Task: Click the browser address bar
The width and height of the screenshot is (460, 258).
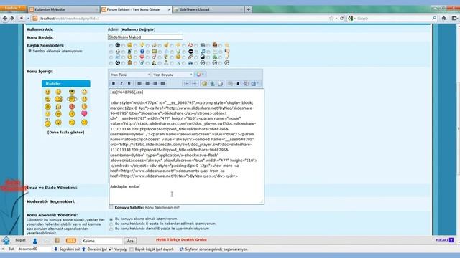Action: coord(182,19)
